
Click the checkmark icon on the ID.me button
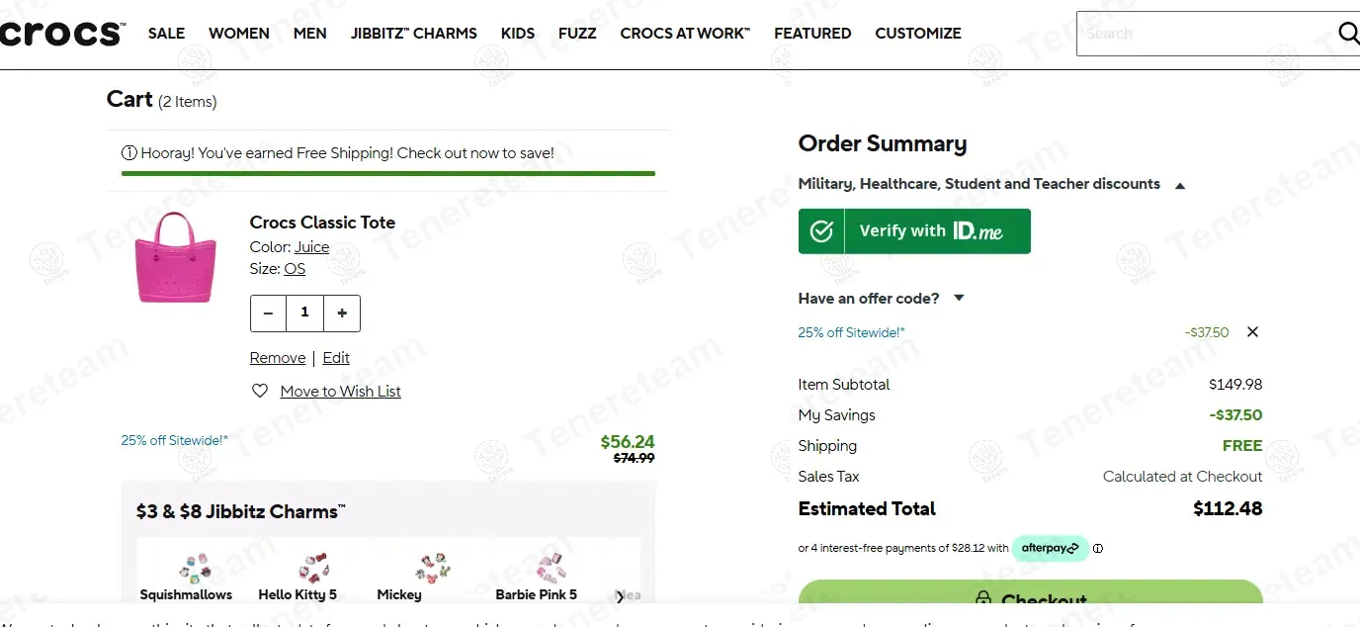[821, 230]
